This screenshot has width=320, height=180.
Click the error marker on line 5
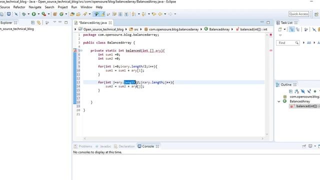click(x=75, y=50)
